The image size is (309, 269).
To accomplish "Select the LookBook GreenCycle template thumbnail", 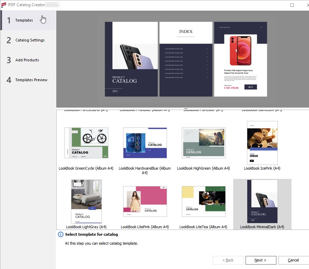I will click(86, 143).
